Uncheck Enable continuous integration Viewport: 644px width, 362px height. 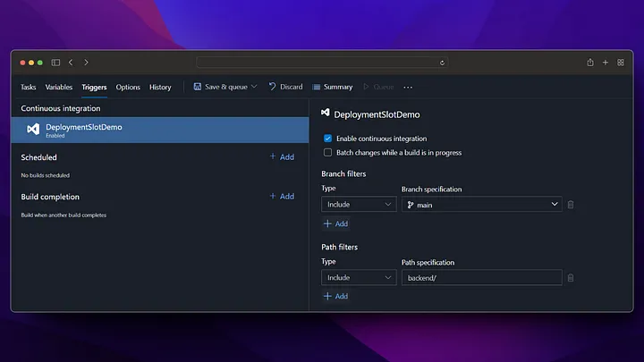pos(327,139)
